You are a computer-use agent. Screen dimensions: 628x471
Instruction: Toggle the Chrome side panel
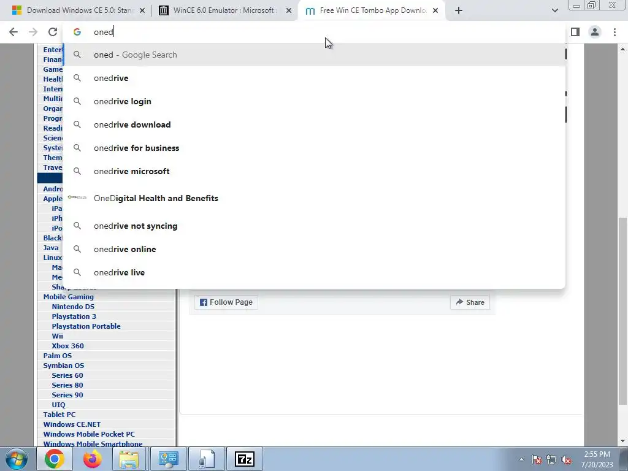[x=575, y=32]
